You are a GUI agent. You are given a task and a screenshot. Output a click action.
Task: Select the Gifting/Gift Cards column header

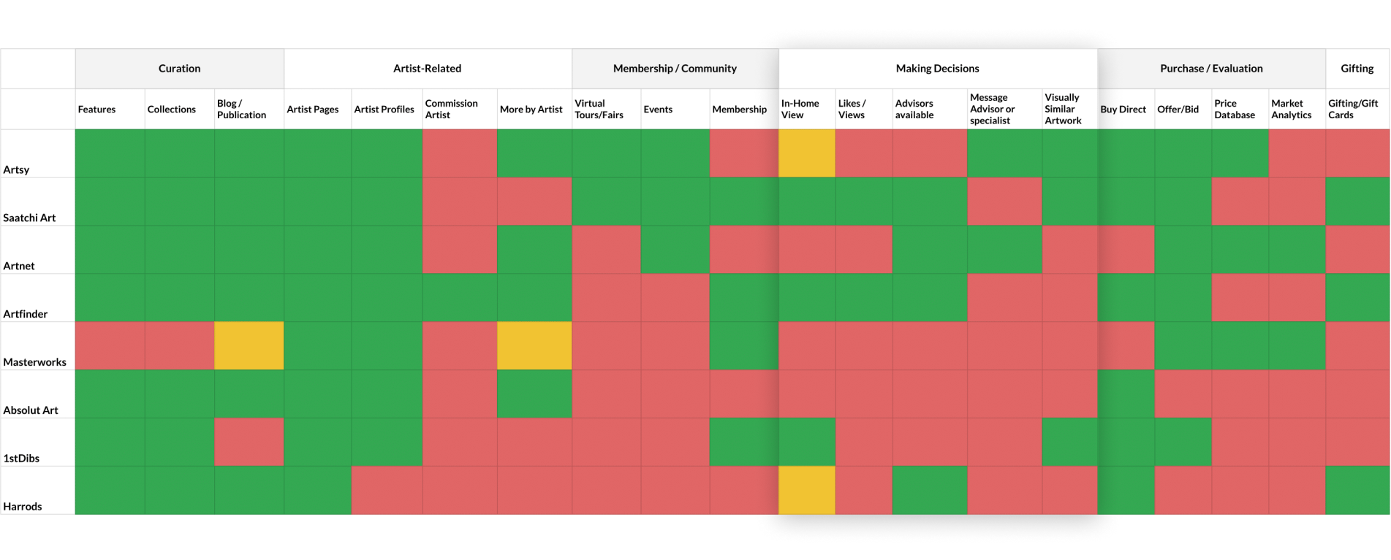point(1358,110)
